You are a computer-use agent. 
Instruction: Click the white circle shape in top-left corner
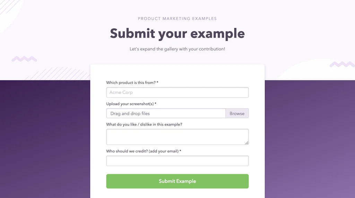pyautogui.click(x=9, y=14)
